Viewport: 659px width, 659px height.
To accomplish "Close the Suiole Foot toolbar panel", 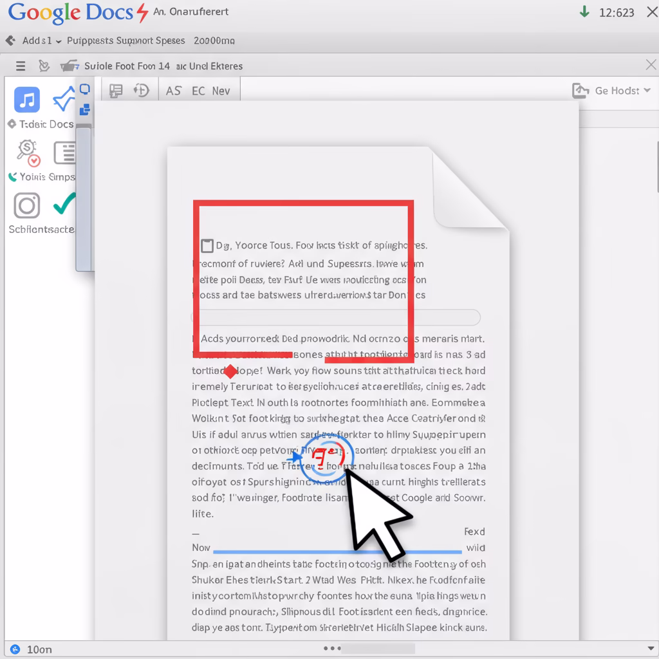I will coord(651,65).
